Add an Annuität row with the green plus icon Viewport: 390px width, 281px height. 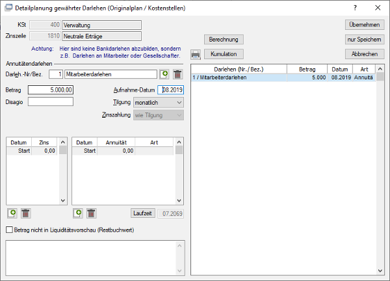point(78,213)
